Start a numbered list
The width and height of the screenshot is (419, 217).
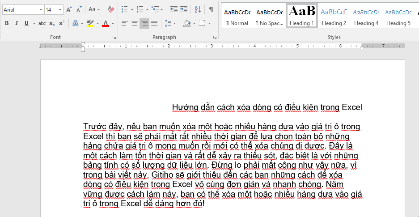(140, 10)
